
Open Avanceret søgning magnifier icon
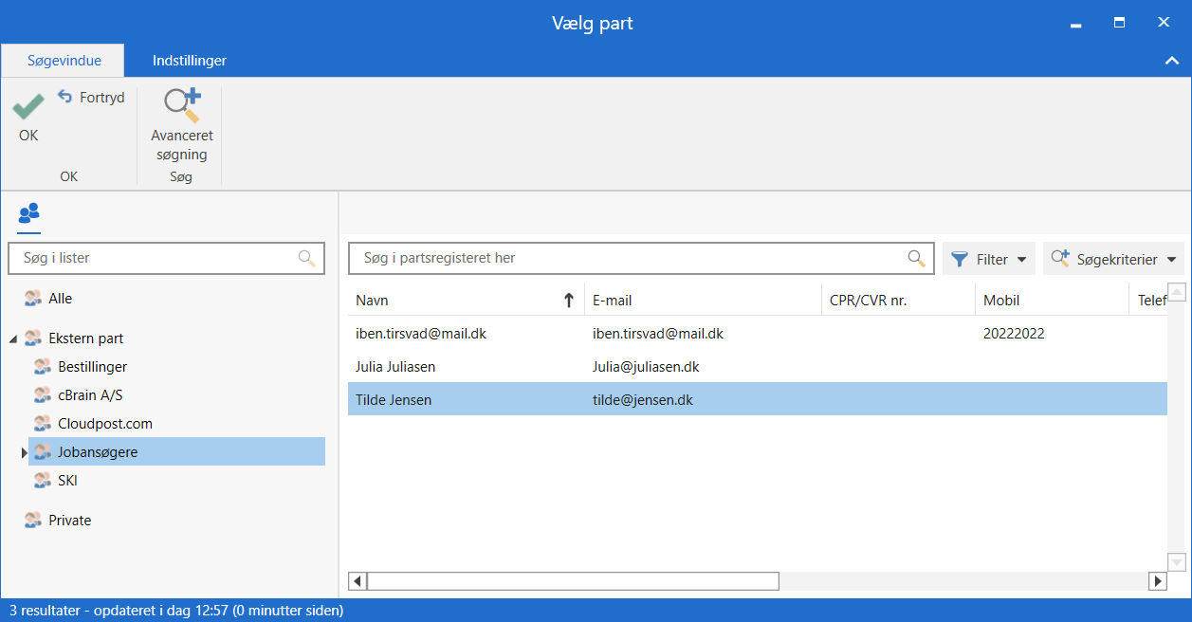[x=182, y=106]
